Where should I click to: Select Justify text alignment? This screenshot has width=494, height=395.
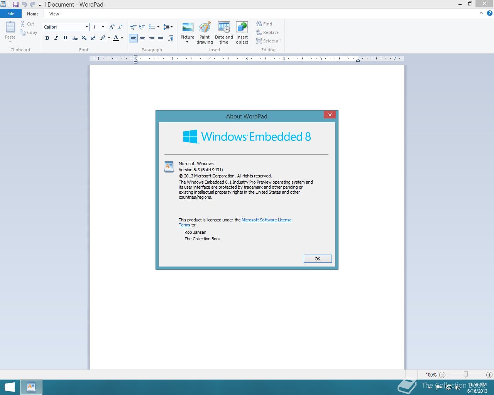(x=160, y=38)
